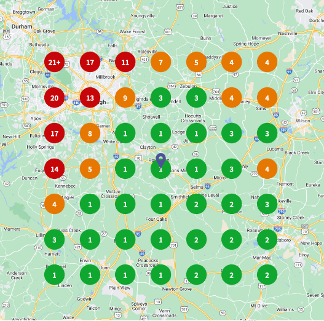Click the red 11 rank marker
324x321 pixels.
click(125, 62)
